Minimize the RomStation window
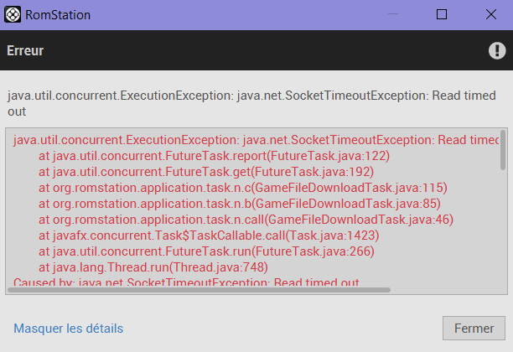 [393, 14]
